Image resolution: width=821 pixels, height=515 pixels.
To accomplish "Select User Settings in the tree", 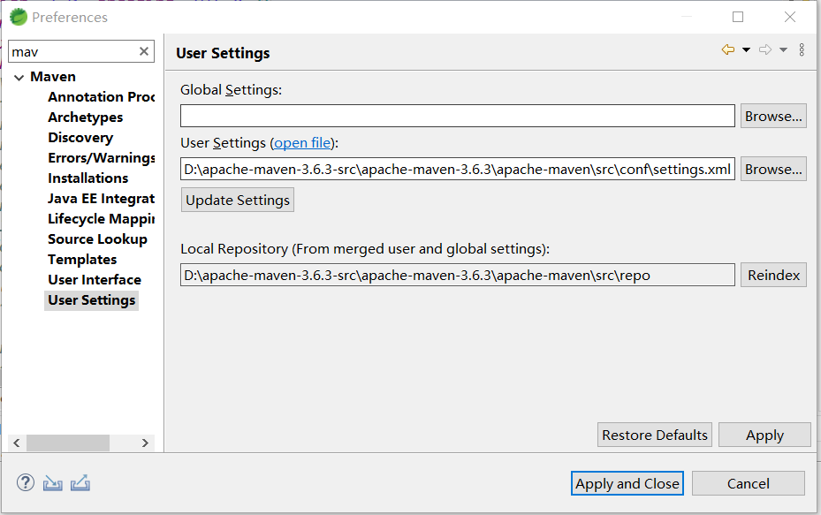I will pyautogui.click(x=92, y=300).
